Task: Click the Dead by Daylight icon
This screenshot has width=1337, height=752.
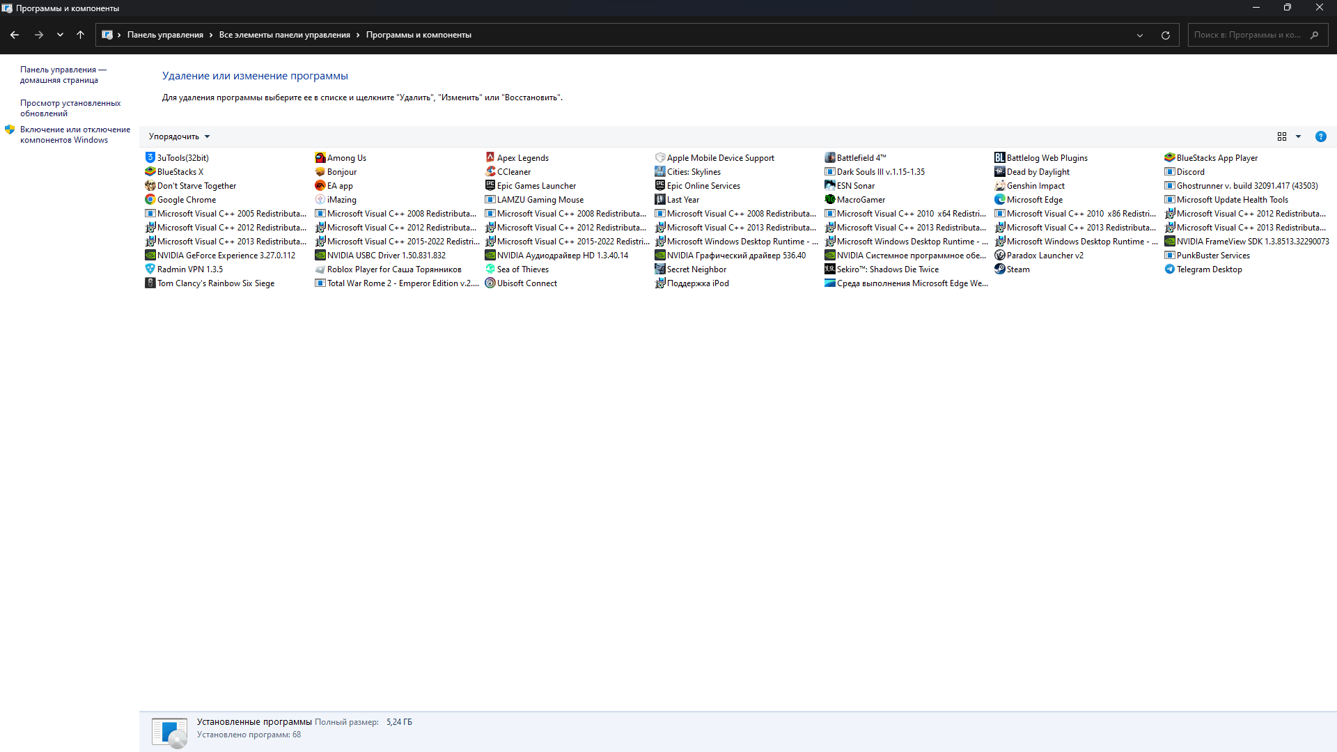Action: point(999,171)
